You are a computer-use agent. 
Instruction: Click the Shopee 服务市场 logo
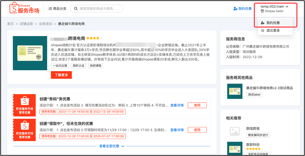point(24,8)
